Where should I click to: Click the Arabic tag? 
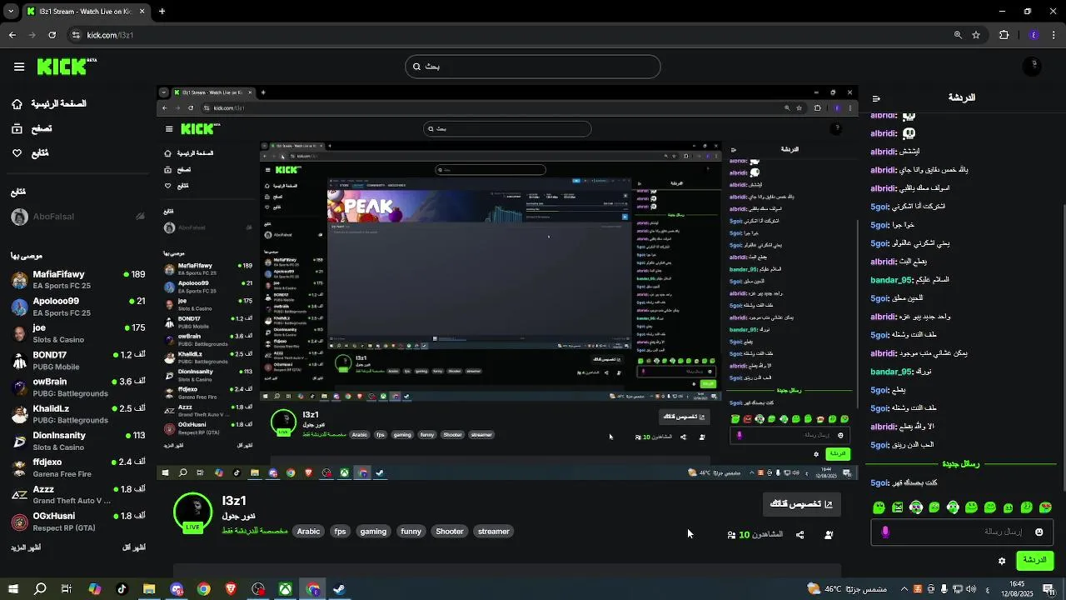pos(308,531)
